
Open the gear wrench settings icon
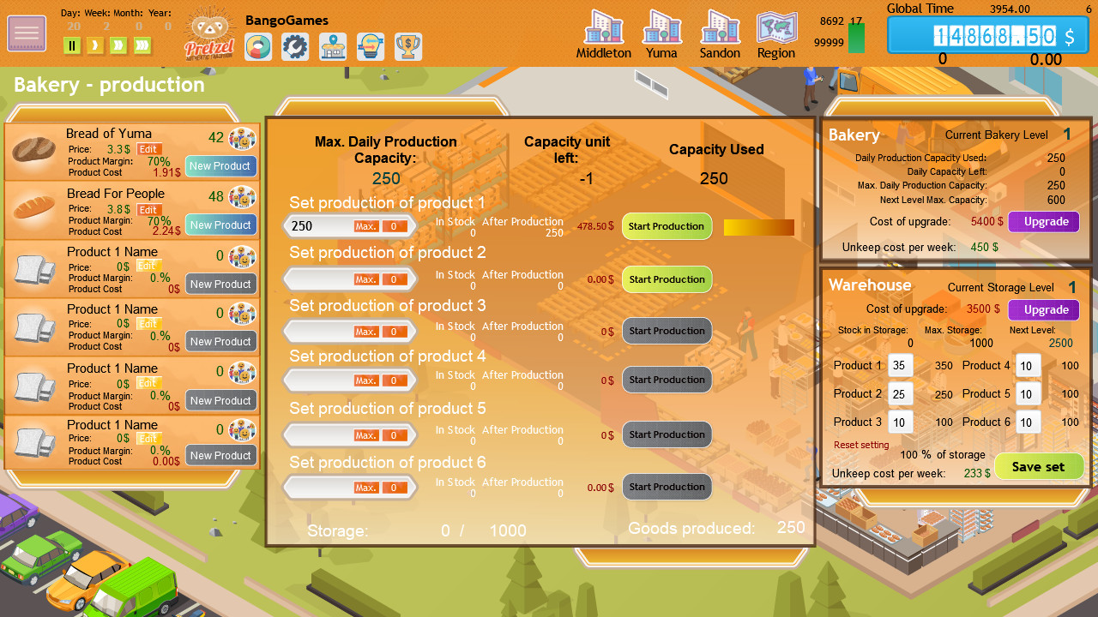point(295,46)
